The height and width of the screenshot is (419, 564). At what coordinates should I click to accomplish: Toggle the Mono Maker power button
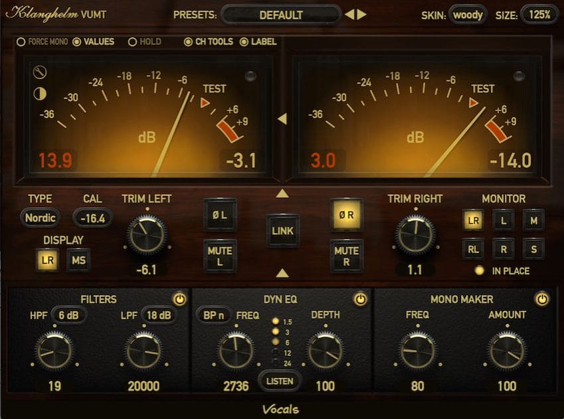(542, 299)
